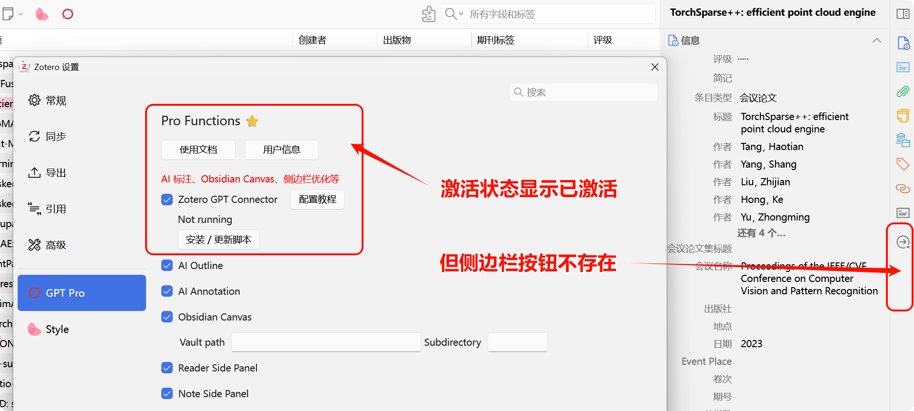Viewport: 914px width, 411px height.
Task: Click the add item by identifier icon
Action: pos(429,14)
